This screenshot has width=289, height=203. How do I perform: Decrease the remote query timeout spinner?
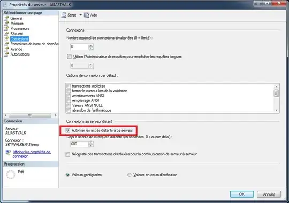pos(91,145)
